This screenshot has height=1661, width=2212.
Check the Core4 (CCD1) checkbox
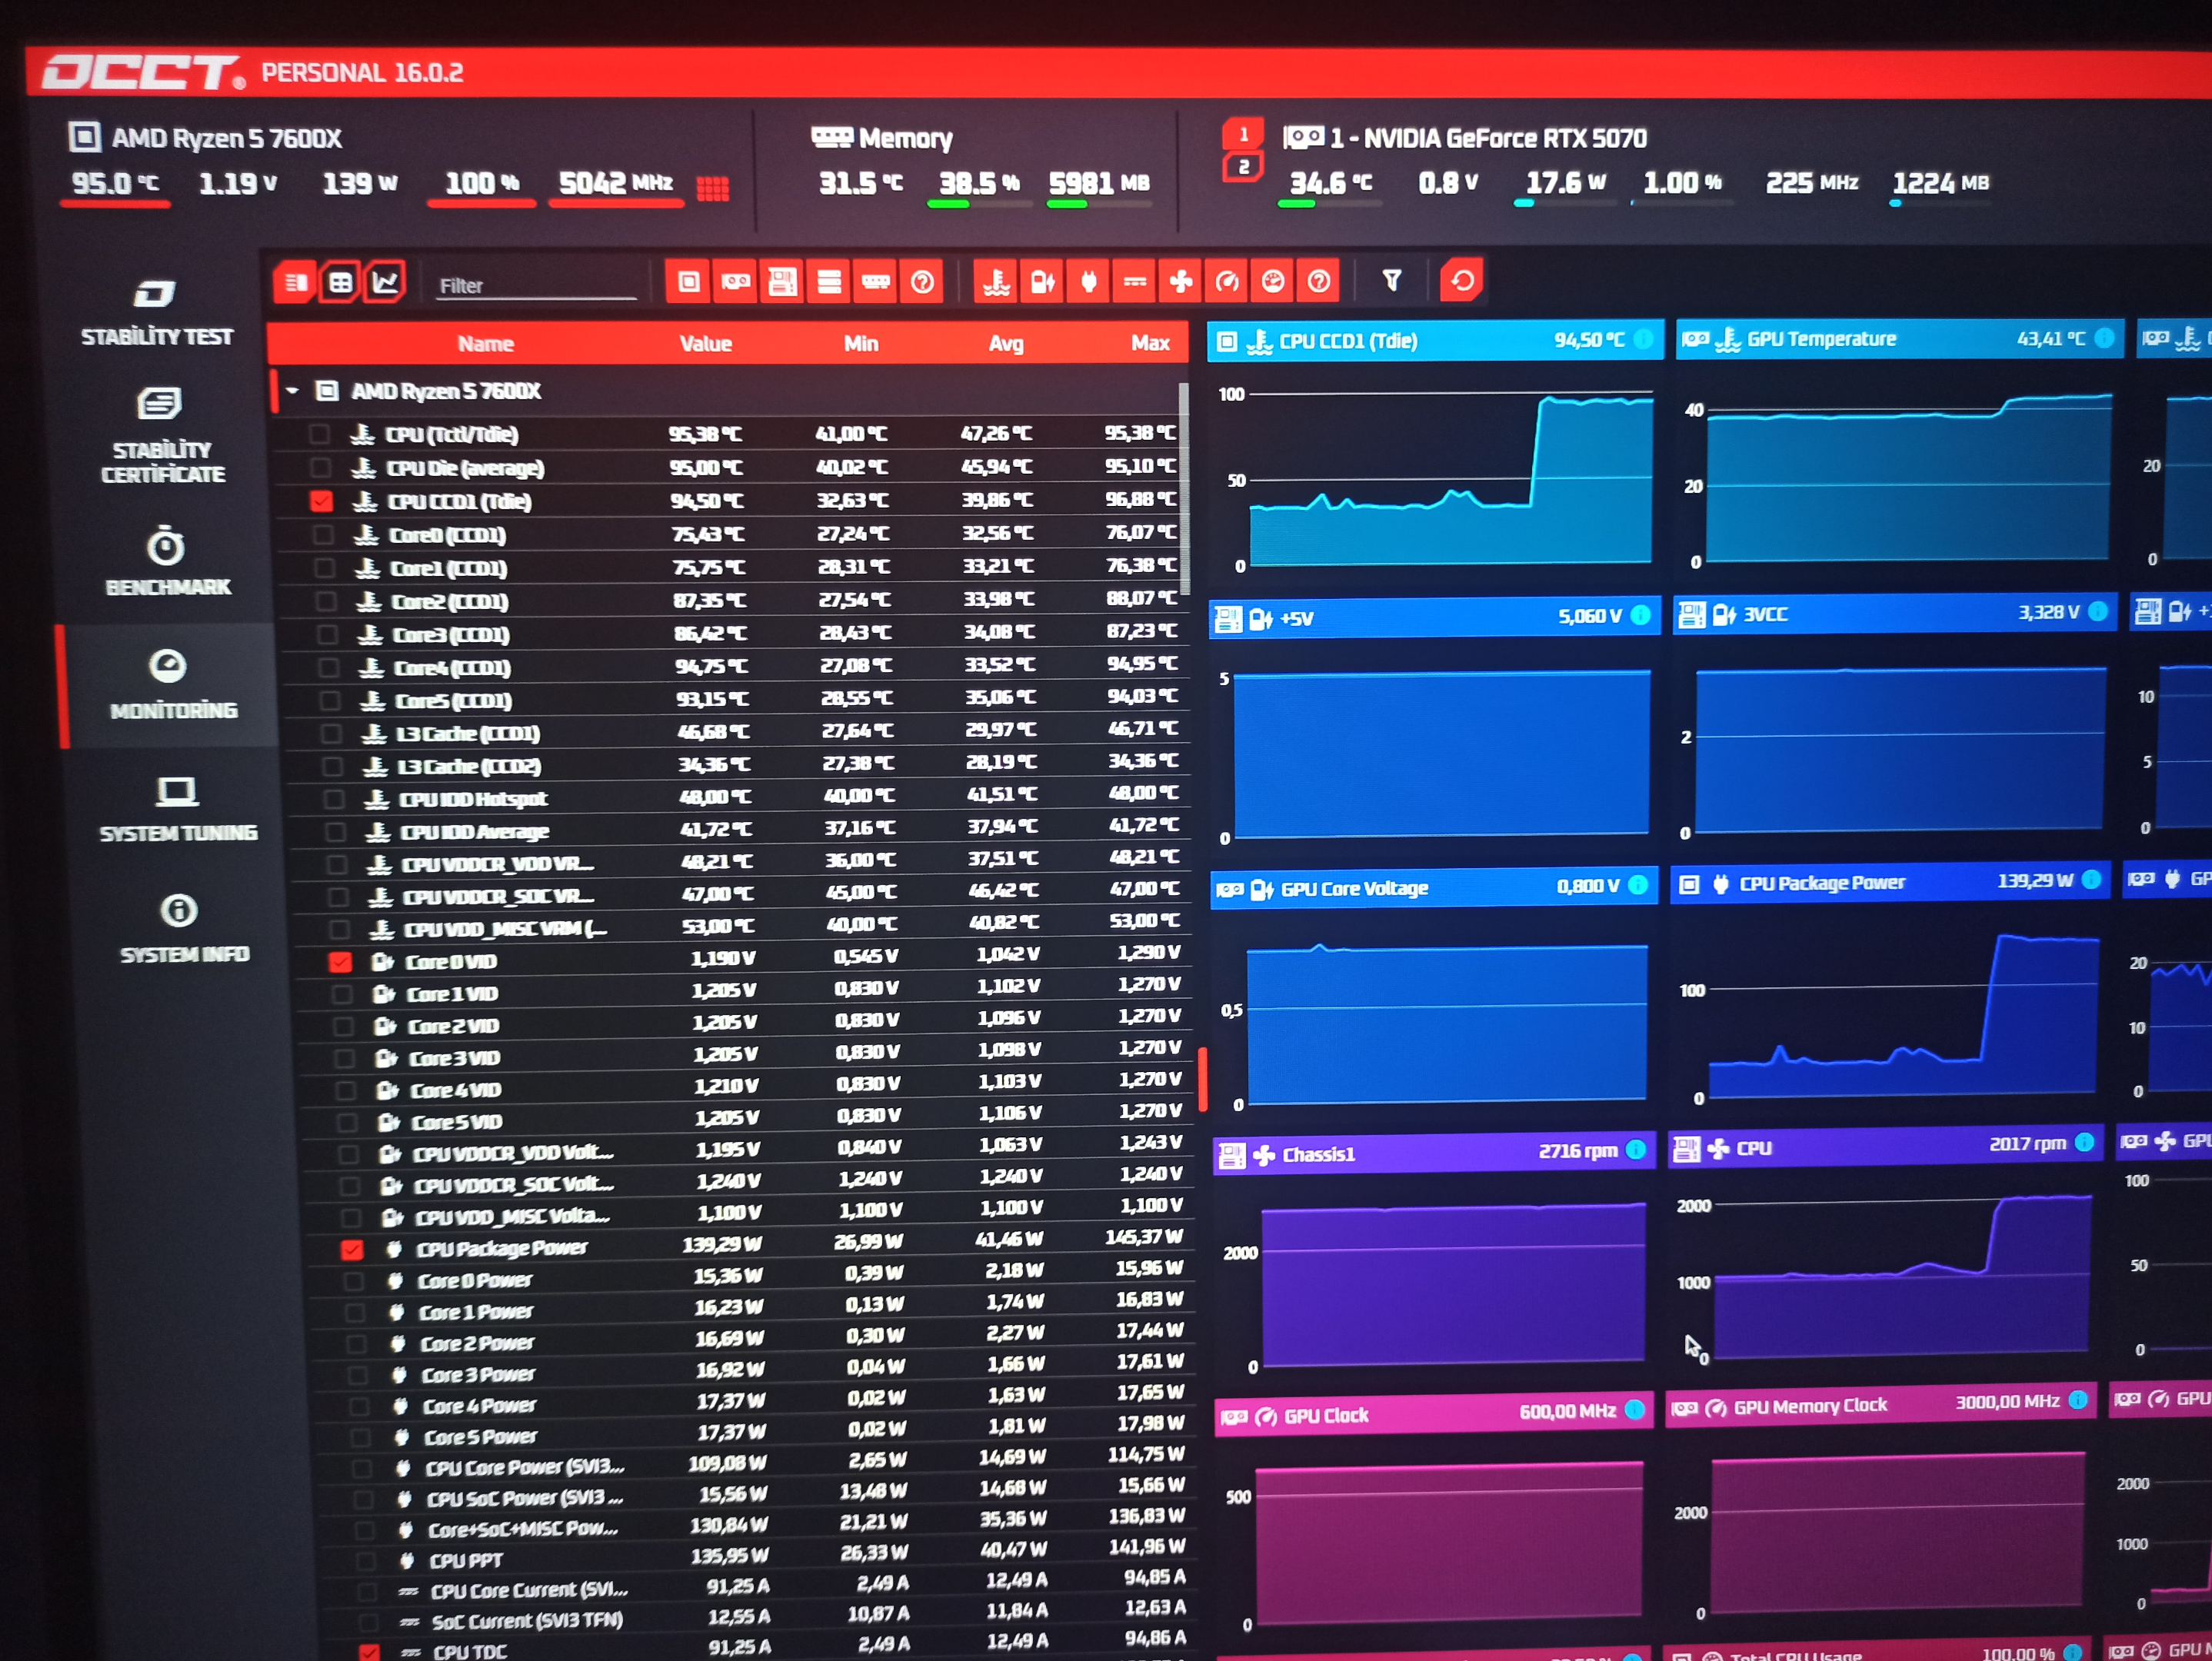click(x=329, y=667)
